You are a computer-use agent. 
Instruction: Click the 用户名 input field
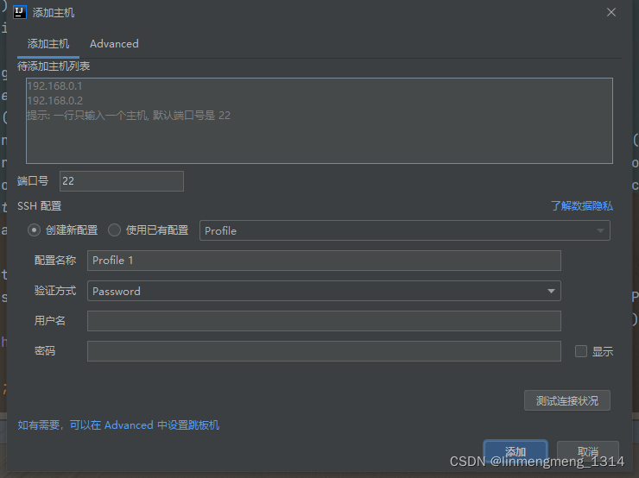point(324,321)
